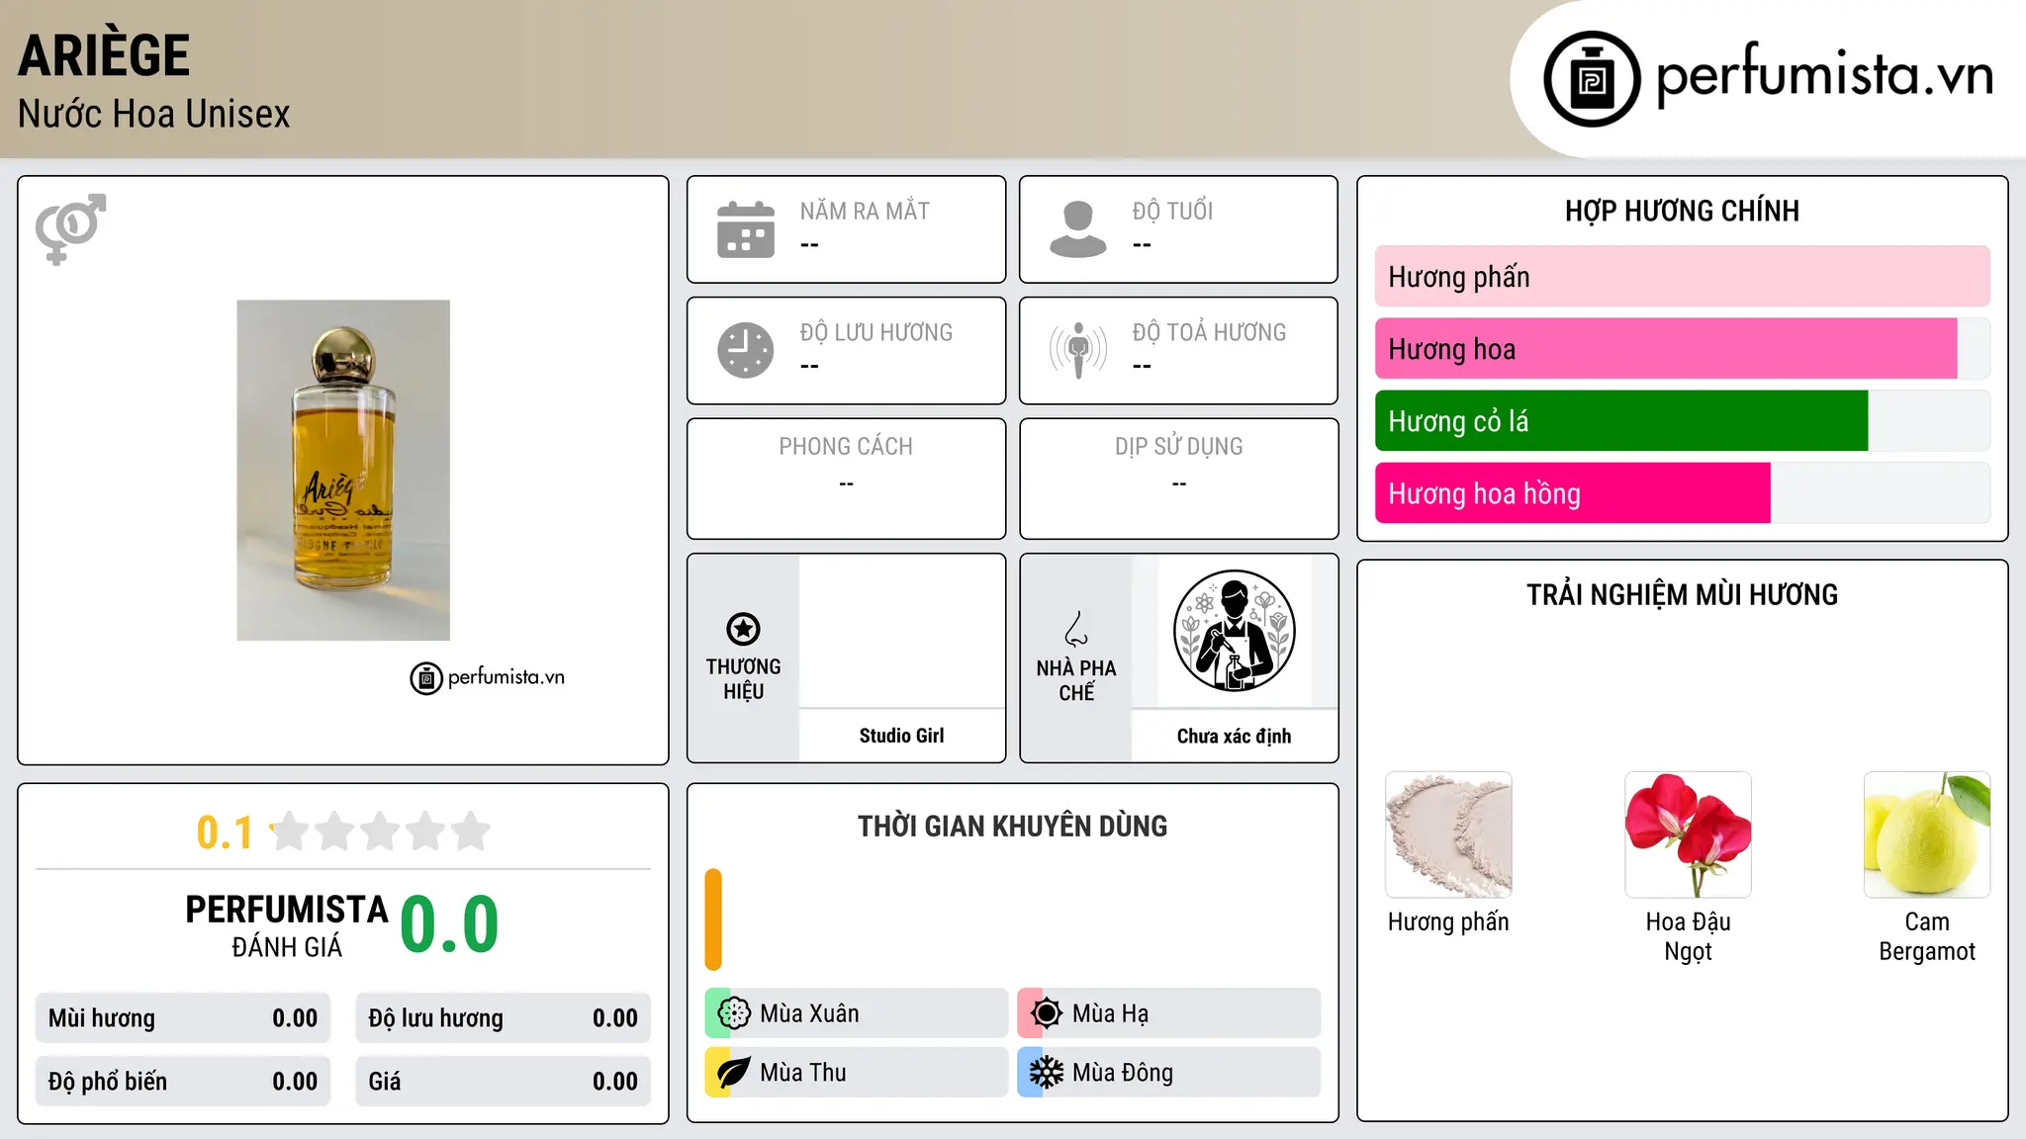The height and width of the screenshot is (1139, 2026).
Task: Click the unisex gender symbol icon
Action: 70,229
